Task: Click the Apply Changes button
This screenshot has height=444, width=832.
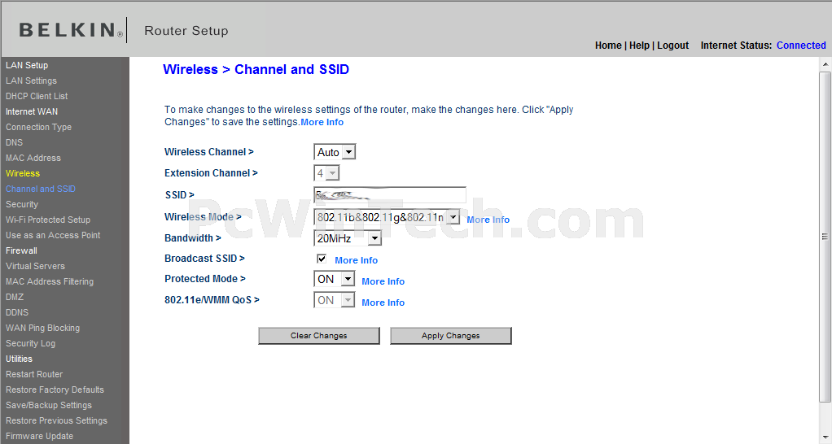Action: [x=451, y=336]
